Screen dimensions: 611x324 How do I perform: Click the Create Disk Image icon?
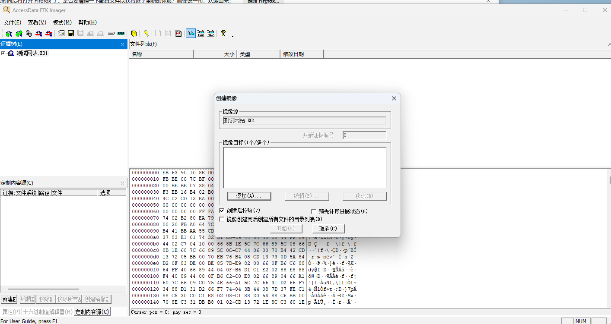click(61, 33)
